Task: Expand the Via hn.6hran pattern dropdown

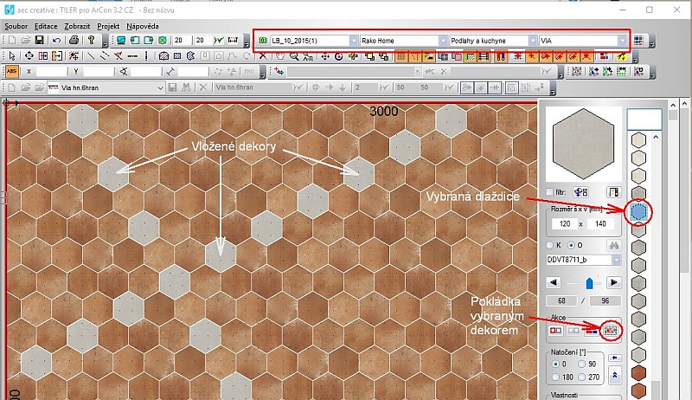Action: pos(160,87)
